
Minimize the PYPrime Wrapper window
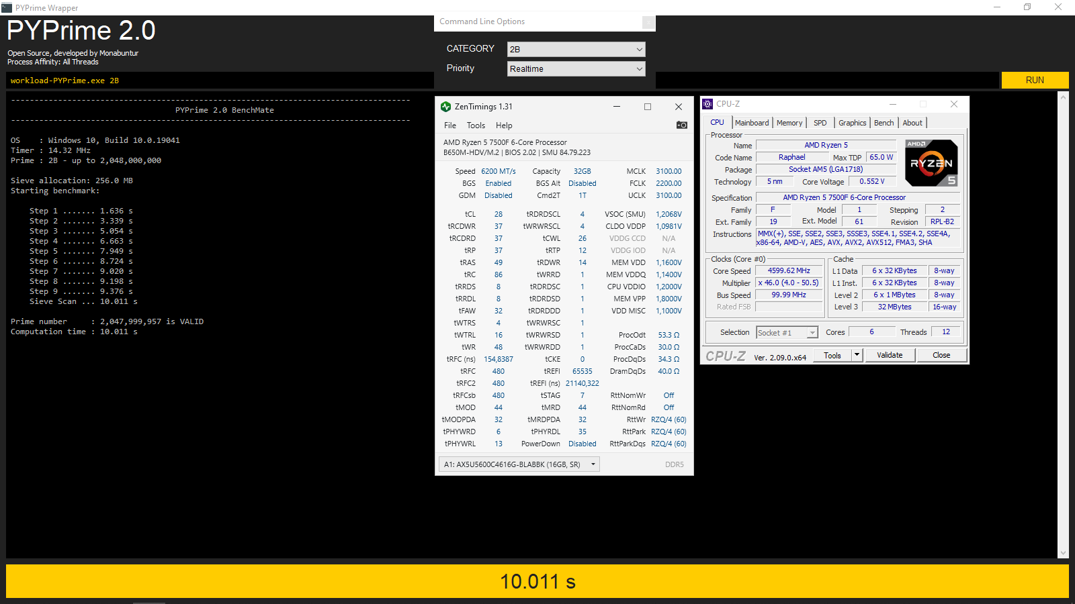pyautogui.click(x=996, y=7)
